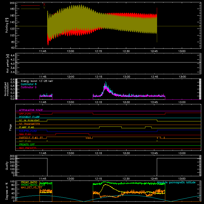
Task: Click the raised SAA_FLAG segment near 12:00
Action: 72,133
